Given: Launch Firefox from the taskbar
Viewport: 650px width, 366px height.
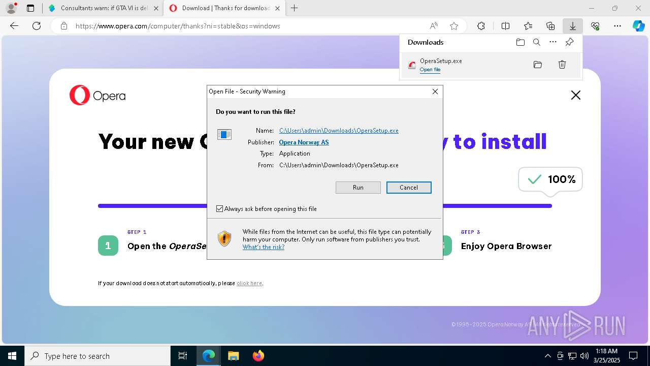Looking at the screenshot, I should coord(258,356).
